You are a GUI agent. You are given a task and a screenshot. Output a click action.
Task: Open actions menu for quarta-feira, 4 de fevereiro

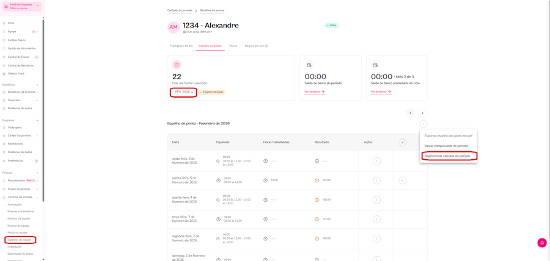coord(376,200)
